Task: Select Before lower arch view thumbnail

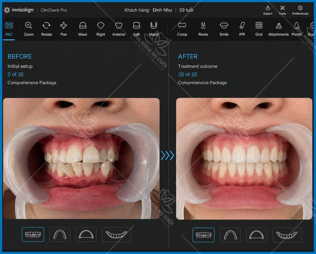Action: (x=86, y=235)
